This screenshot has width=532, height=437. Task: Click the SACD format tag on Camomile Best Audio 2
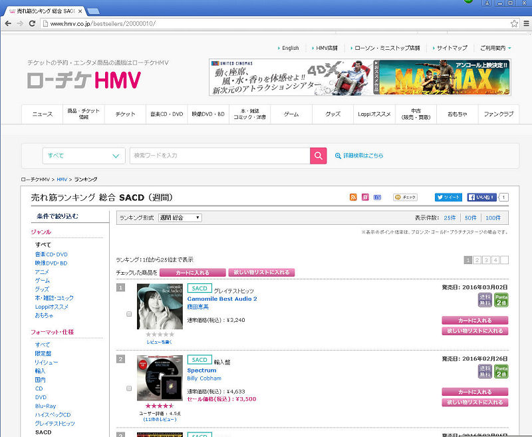tap(199, 288)
